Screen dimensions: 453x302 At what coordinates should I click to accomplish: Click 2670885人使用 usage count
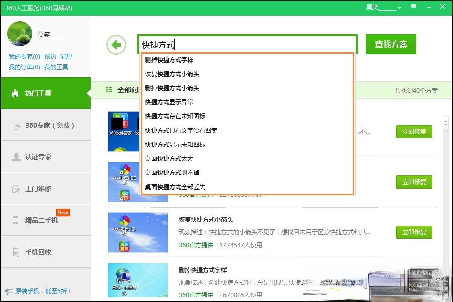point(241,295)
